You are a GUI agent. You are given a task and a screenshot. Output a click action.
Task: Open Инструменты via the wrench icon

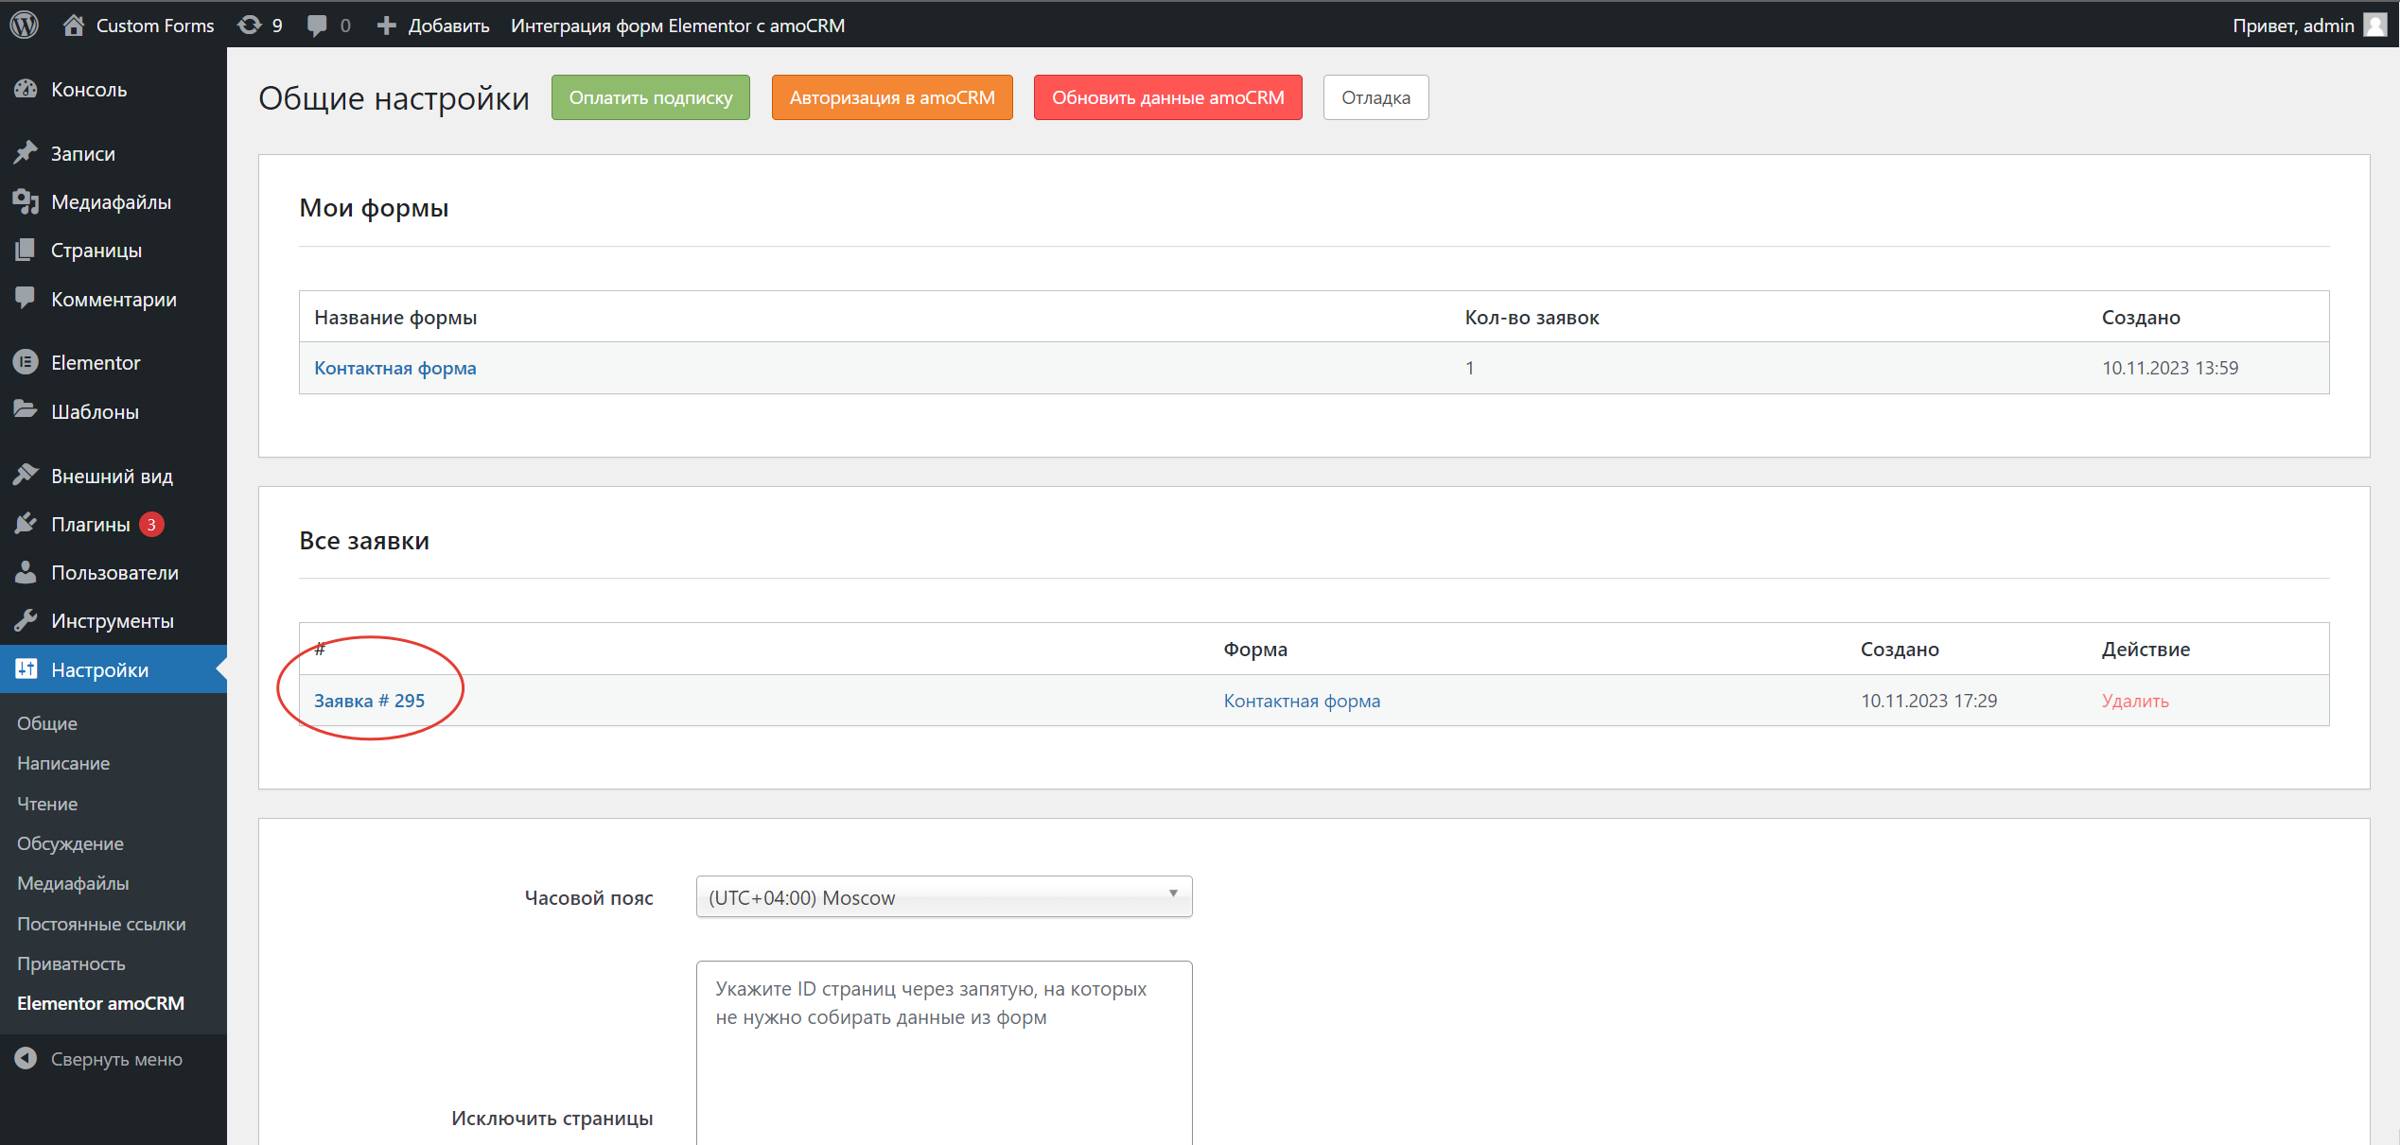pos(26,620)
